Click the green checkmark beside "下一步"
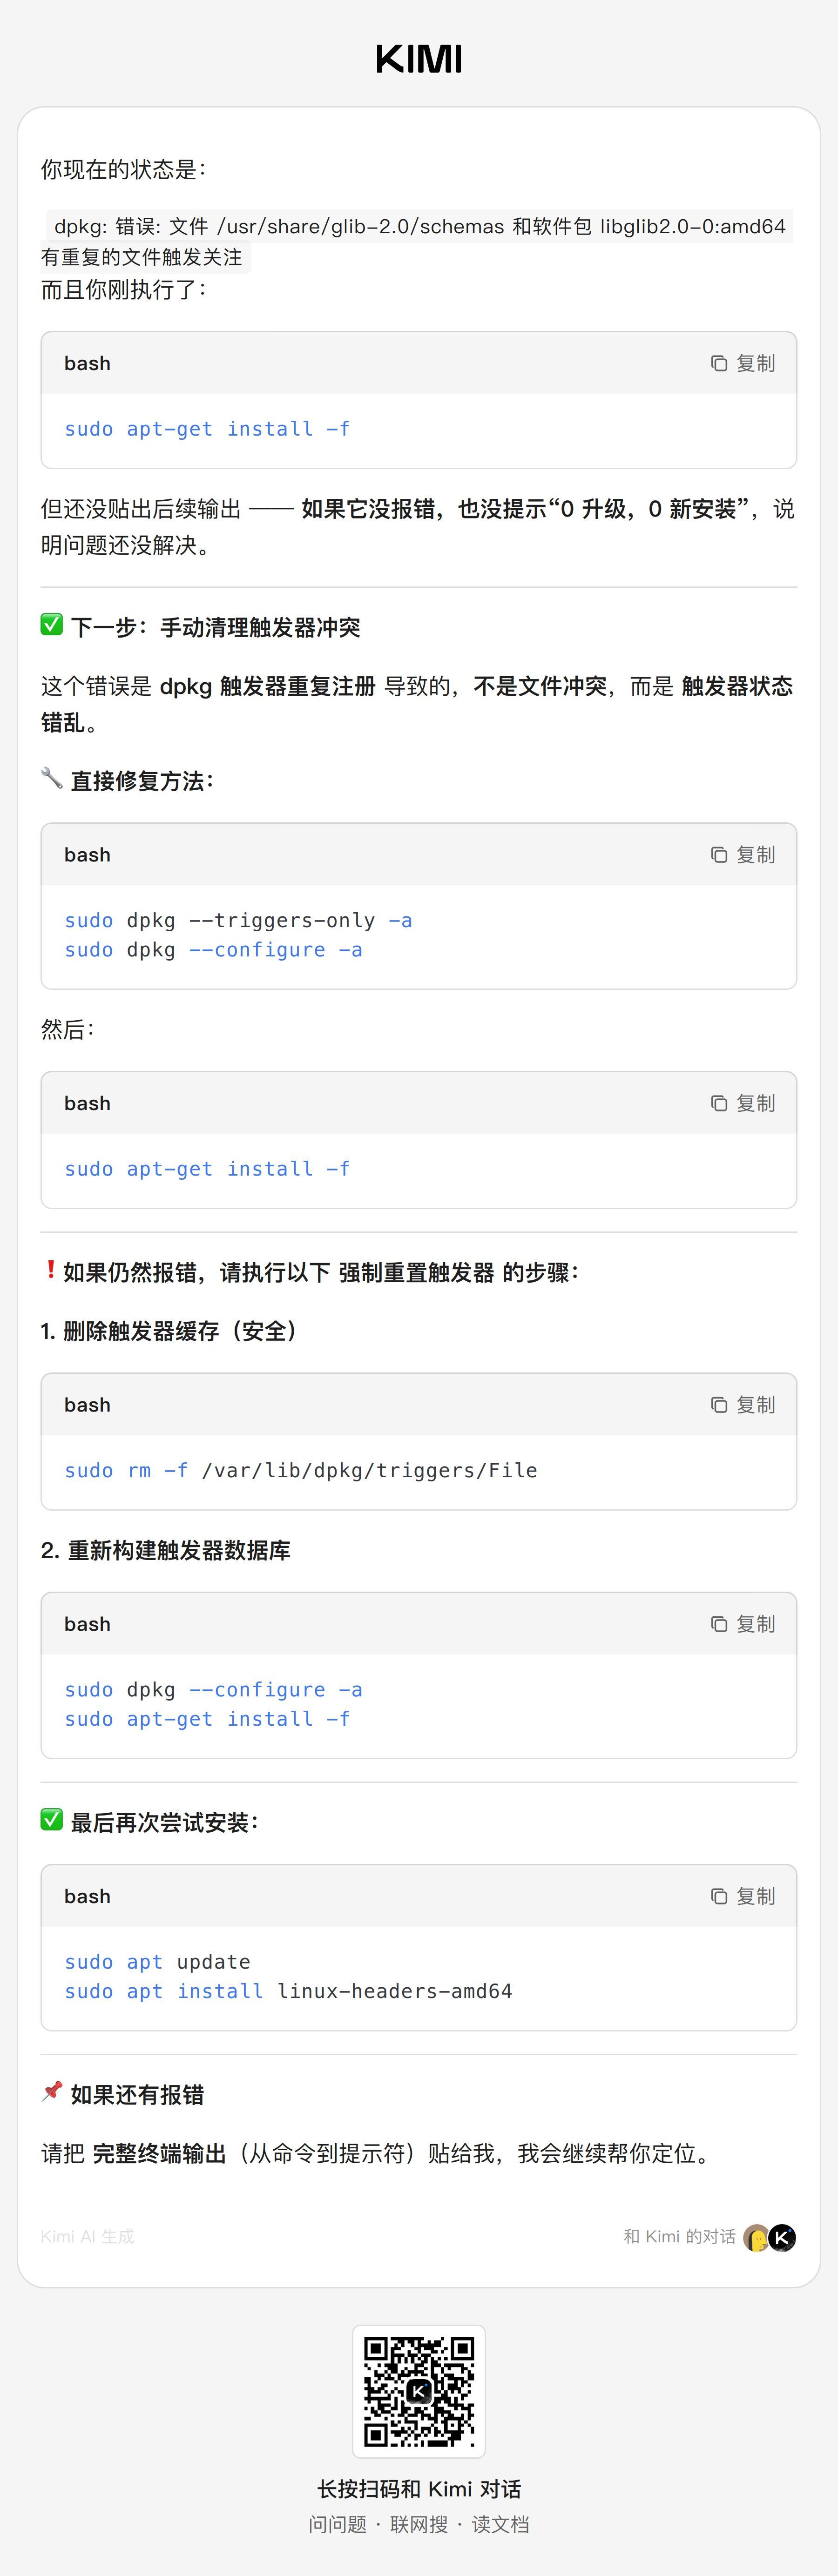Image resolution: width=838 pixels, height=2576 pixels. [x=52, y=625]
